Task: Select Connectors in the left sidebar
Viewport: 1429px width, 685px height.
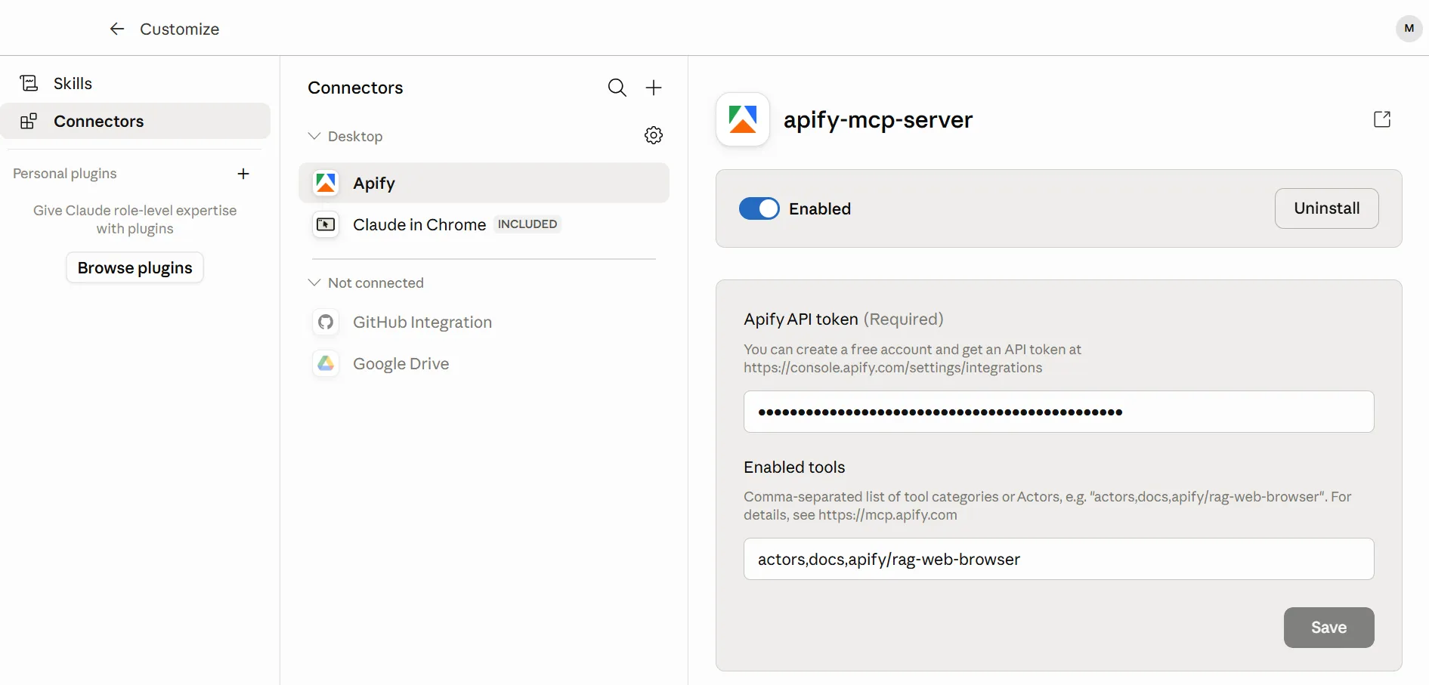Action: click(x=135, y=121)
